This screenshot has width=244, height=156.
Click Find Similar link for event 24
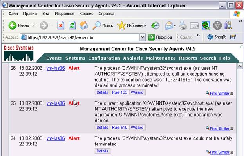click(219, 152)
